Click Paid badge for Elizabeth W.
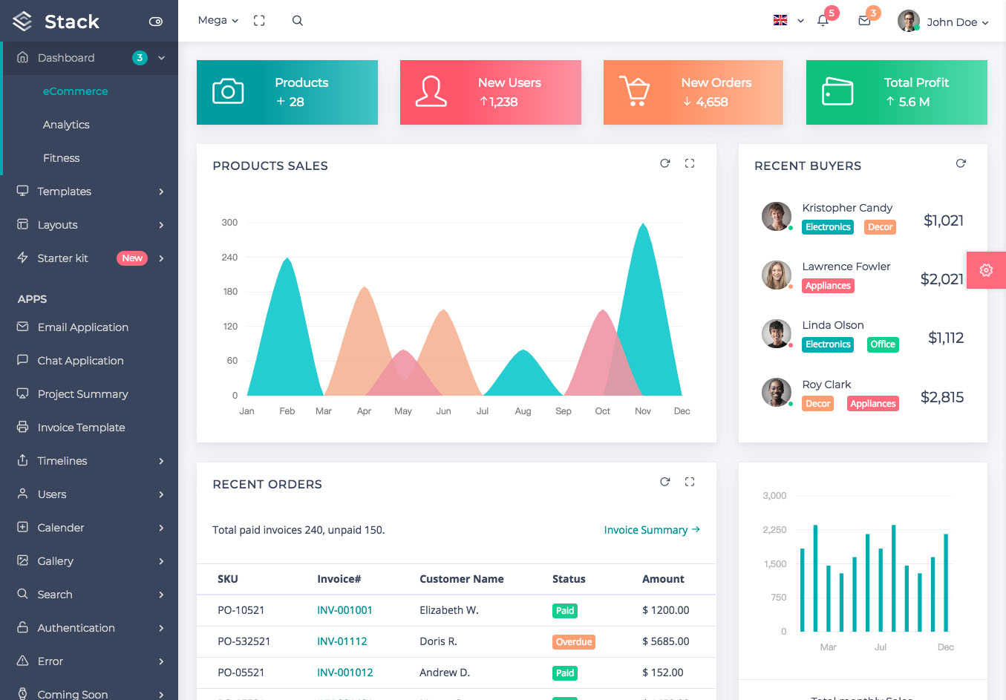This screenshot has height=700, width=1006. 565,611
